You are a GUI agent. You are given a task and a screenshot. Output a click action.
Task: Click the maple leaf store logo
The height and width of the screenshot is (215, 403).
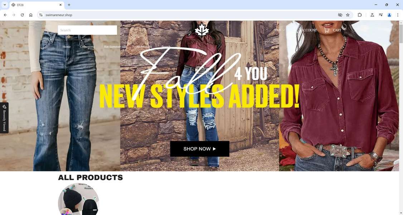202,29
